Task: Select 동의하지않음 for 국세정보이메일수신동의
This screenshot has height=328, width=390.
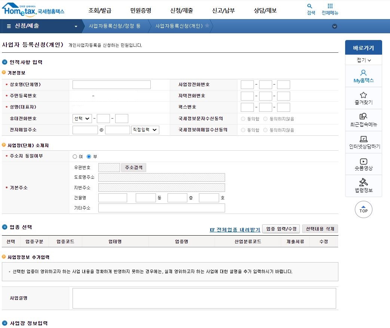Action: (x=265, y=130)
